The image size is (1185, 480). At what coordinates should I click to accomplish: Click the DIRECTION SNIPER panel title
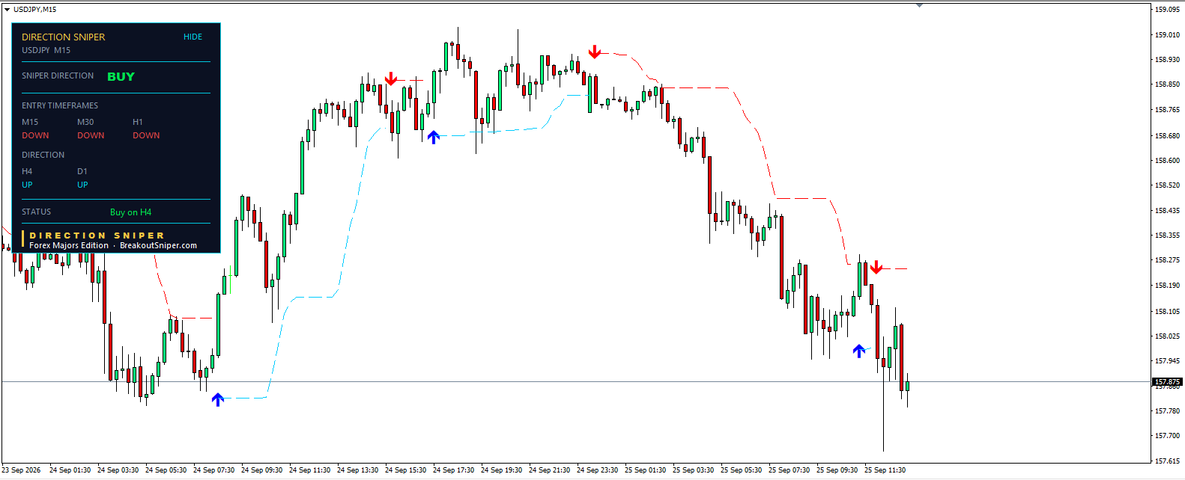click(x=64, y=37)
